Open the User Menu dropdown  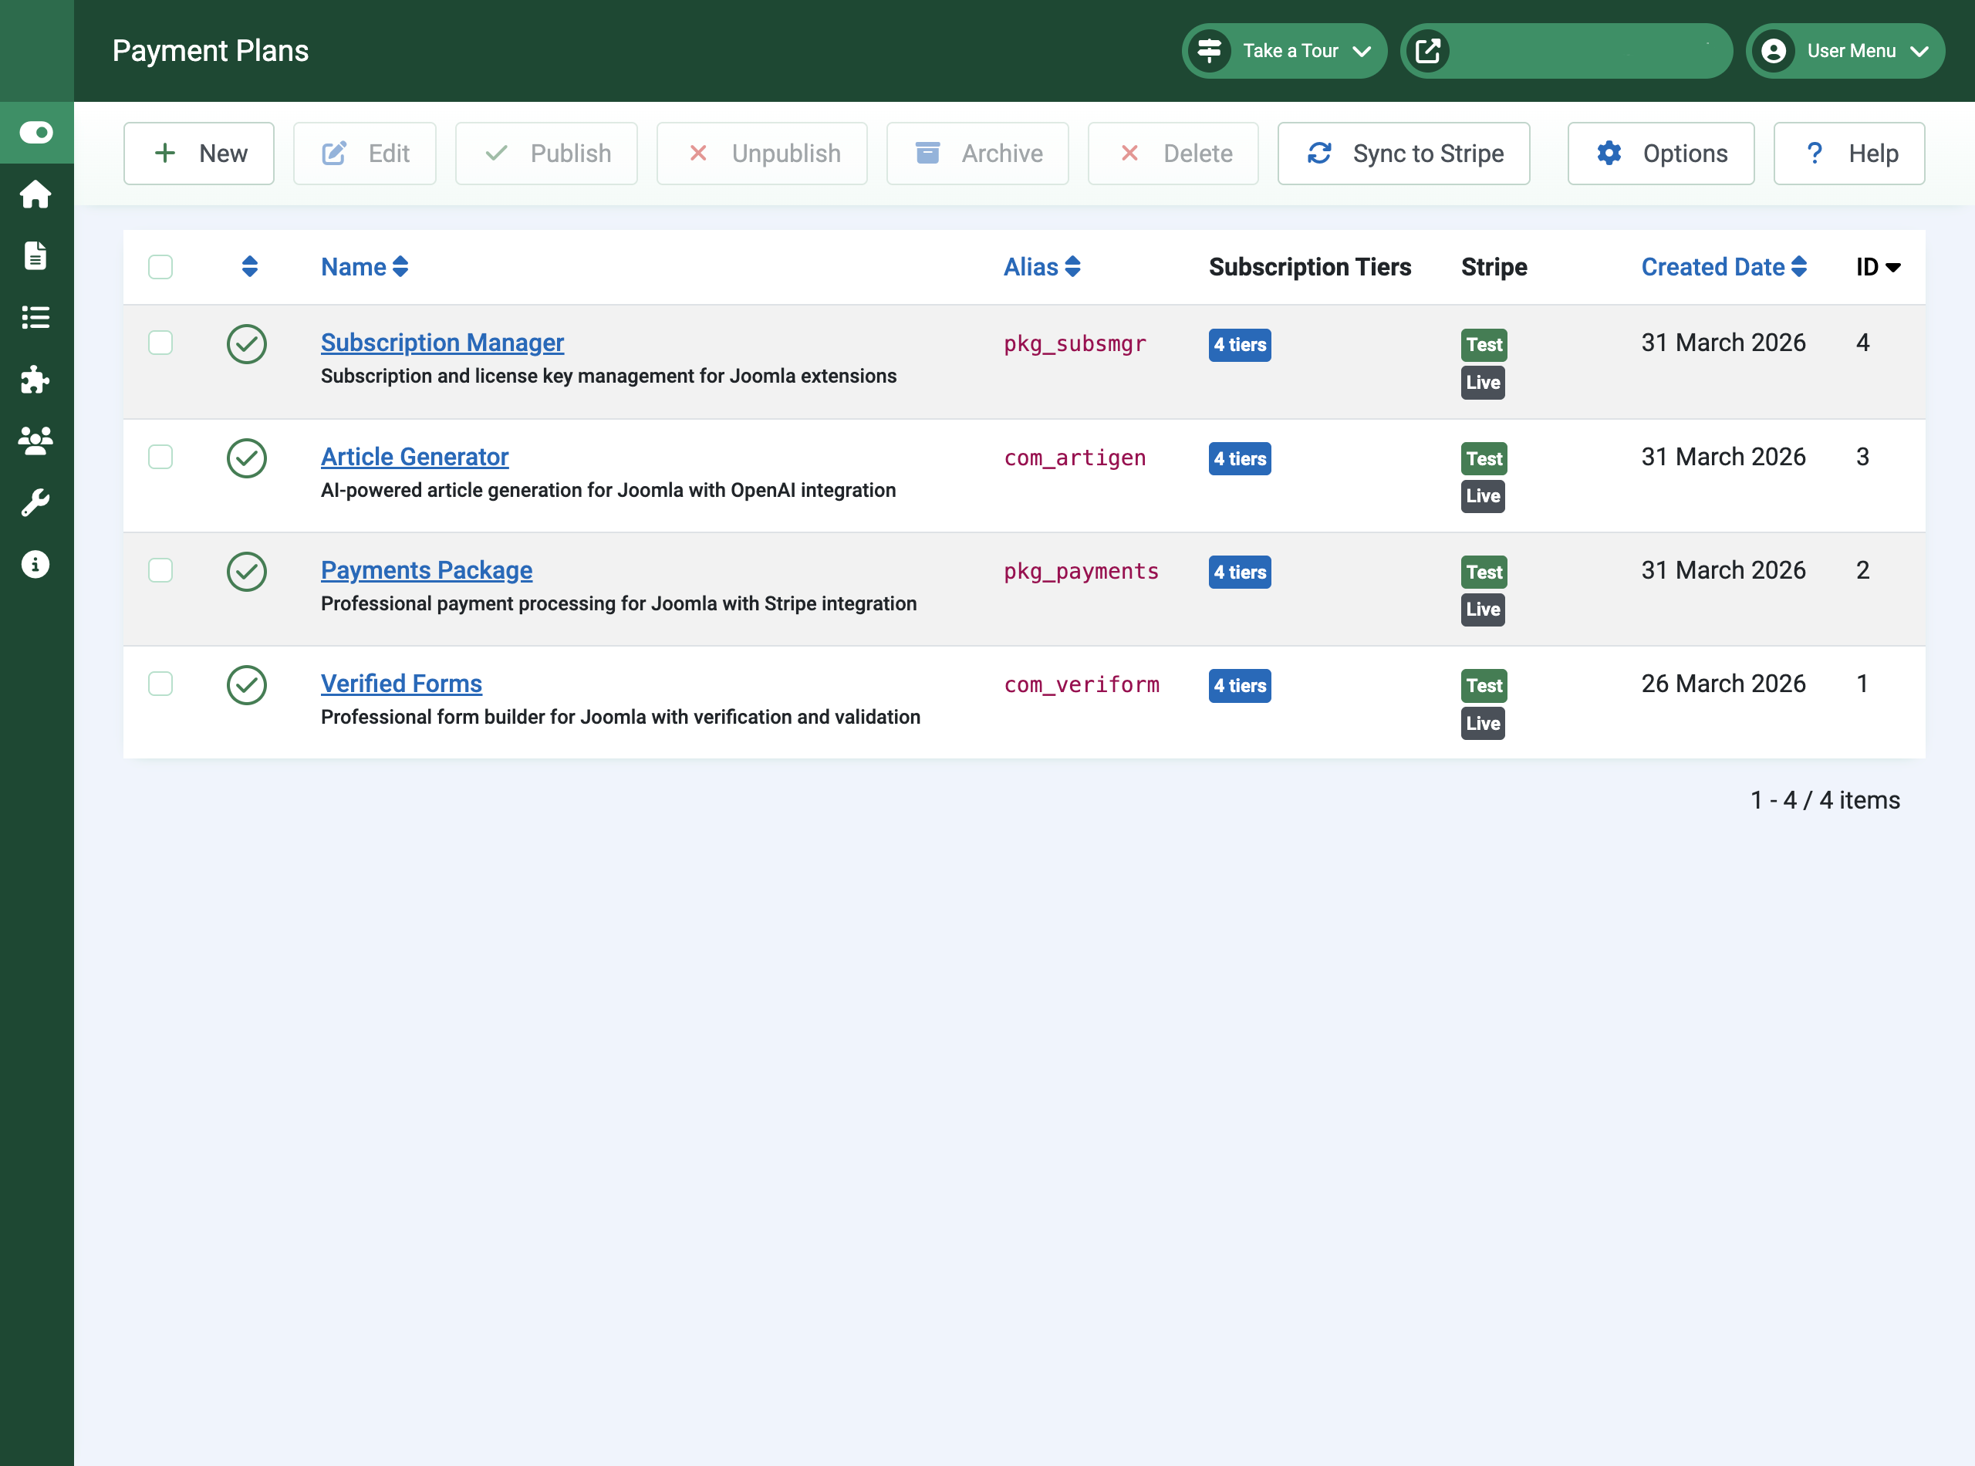click(x=1845, y=51)
